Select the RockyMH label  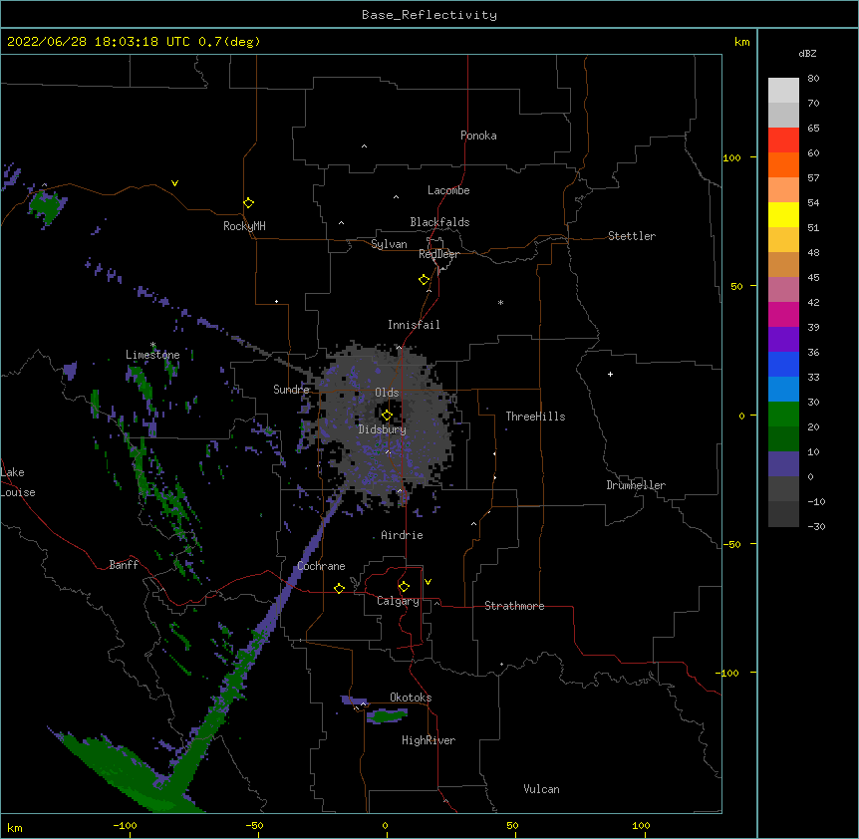point(244,226)
